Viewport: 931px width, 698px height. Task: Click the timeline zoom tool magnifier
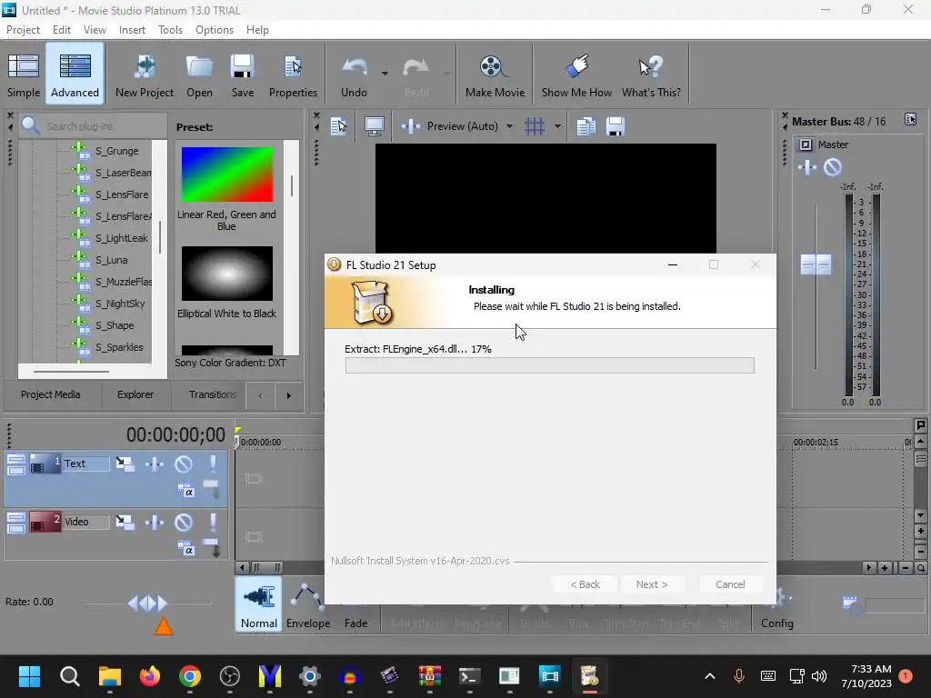pyautogui.click(x=920, y=568)
